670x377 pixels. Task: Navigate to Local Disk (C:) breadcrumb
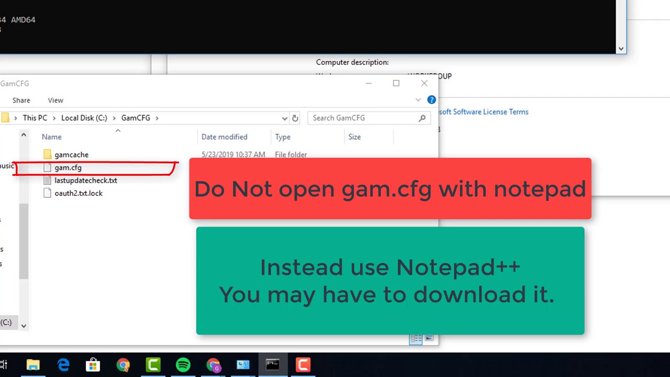point(84,118)
